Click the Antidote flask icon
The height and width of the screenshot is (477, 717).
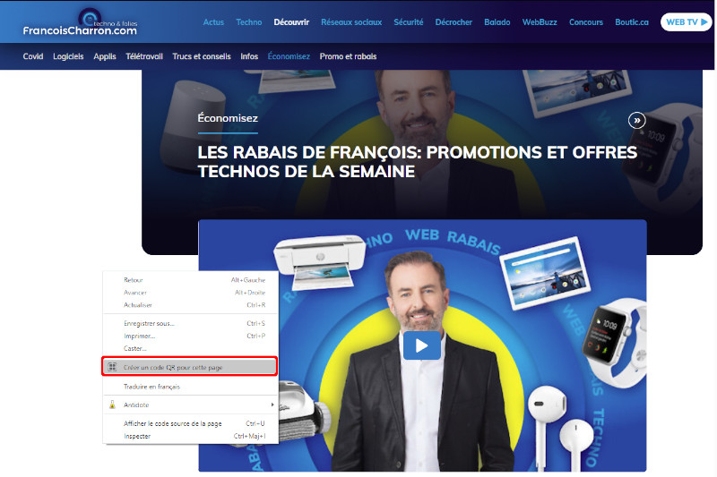[112, 405]
